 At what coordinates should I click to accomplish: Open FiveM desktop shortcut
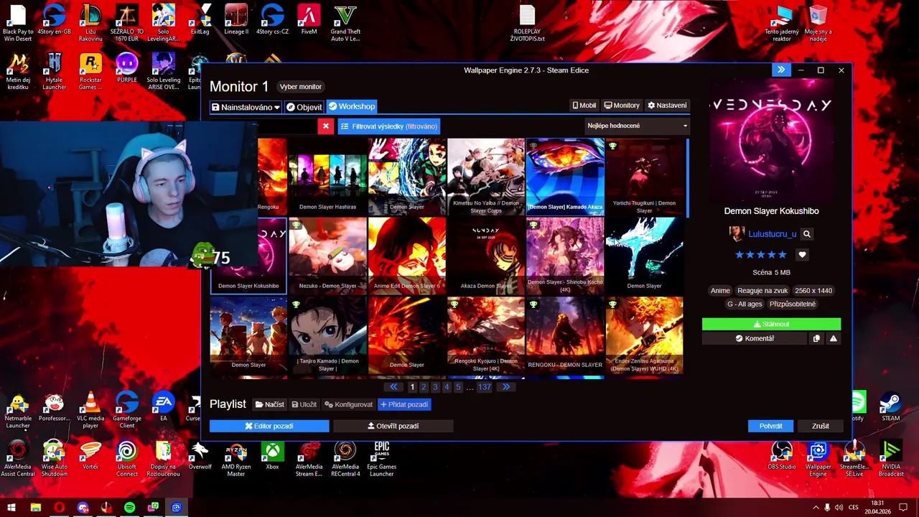(x=309, y=20)
